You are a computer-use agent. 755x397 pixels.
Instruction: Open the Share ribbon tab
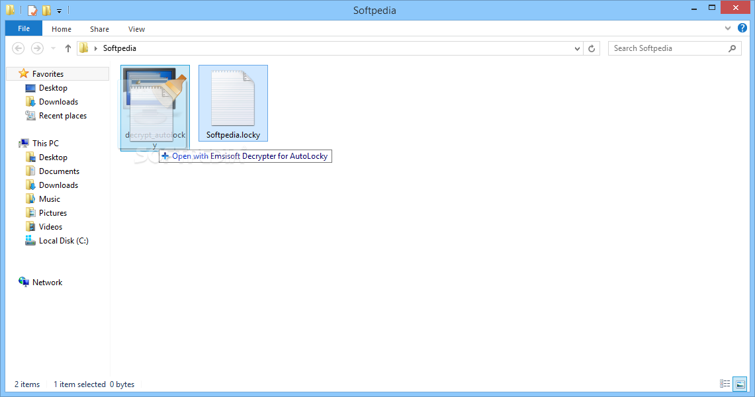pyautogui.click(x=99, y=29)
